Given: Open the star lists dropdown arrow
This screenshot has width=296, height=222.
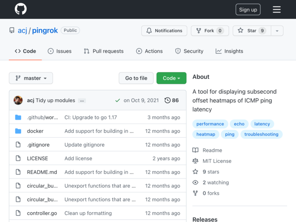Looking at the screenshot, I should click(277, 31).
